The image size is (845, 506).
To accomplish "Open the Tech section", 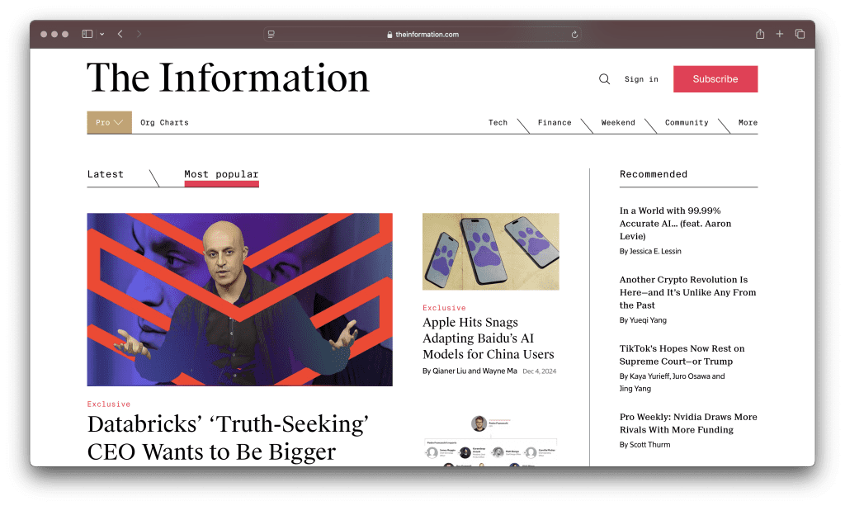I will [498, 122].
